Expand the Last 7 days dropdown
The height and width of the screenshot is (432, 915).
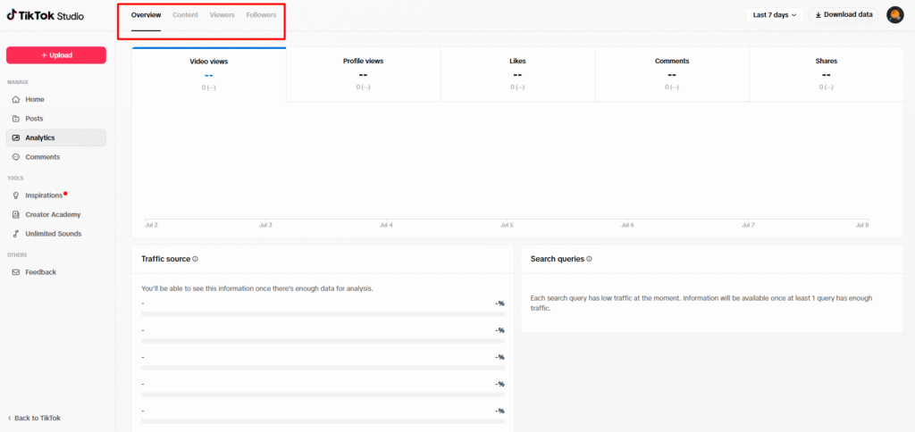pyautogui.click(x=774, y=15)
